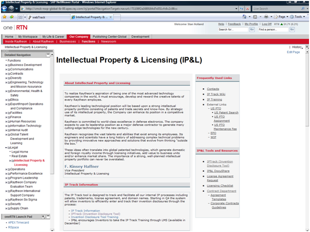Image resolution: width=310 pixels, height=232 pixels.
Task: Open the APEX Timecard link
Action: pyautogui.click(x=18, y=223)
